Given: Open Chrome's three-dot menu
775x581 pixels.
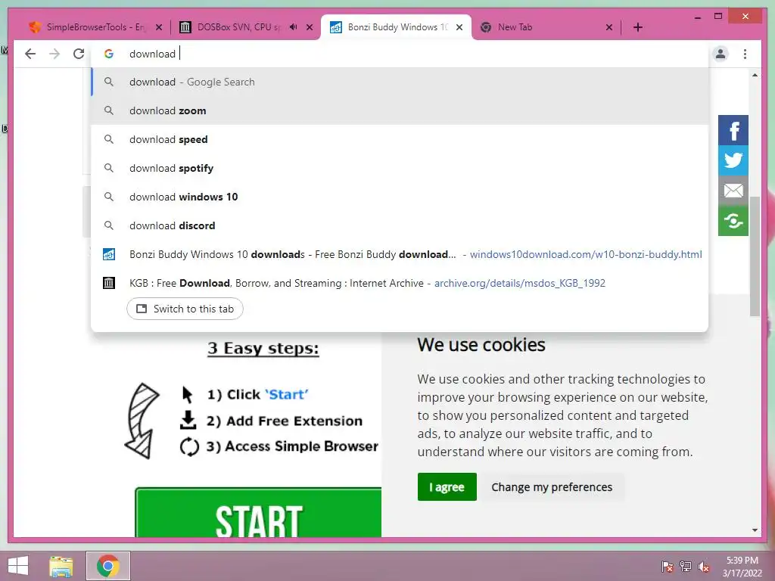Looking at the screenshot, I should pyautogui.click(x=745, y=54).
